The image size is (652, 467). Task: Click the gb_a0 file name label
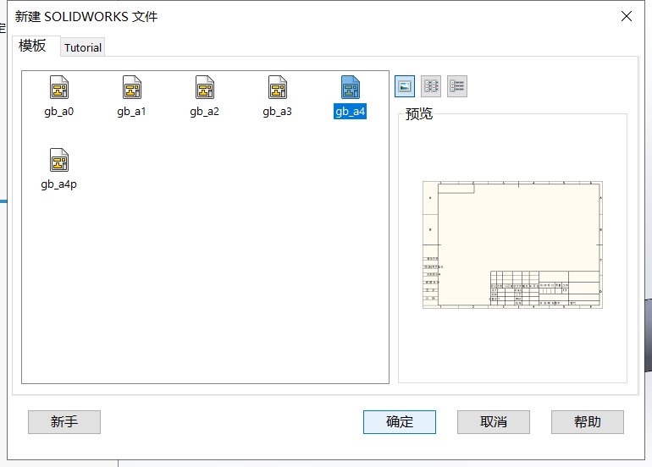[59, 112]
